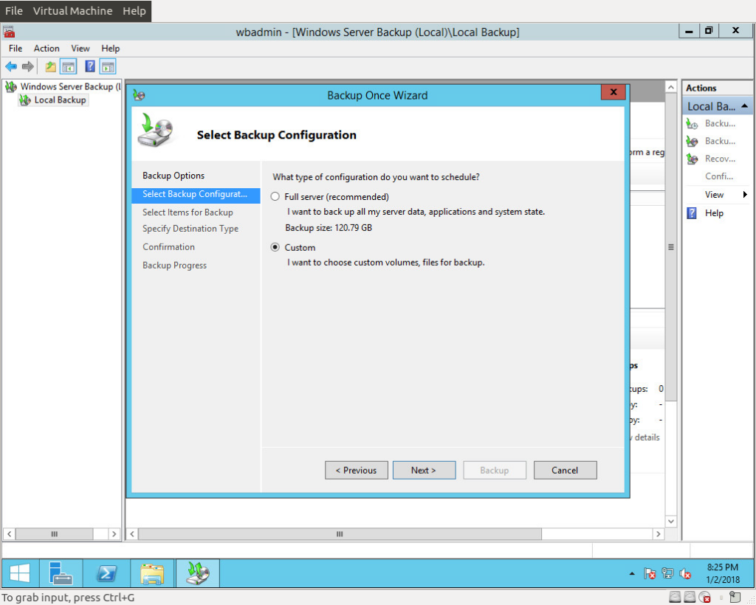
Task: Show hidden tray icons arrow
Action: pyautogui.click(x=632, y=574)
